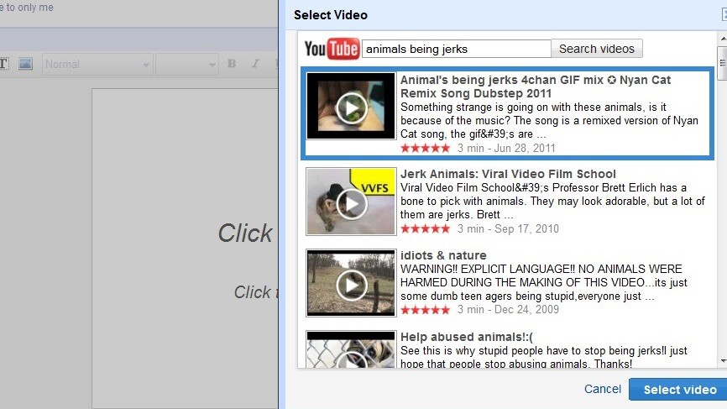Viewport: 727px width, 409px height.
Task: Click the Search videos button
Action: coord(597,49)
